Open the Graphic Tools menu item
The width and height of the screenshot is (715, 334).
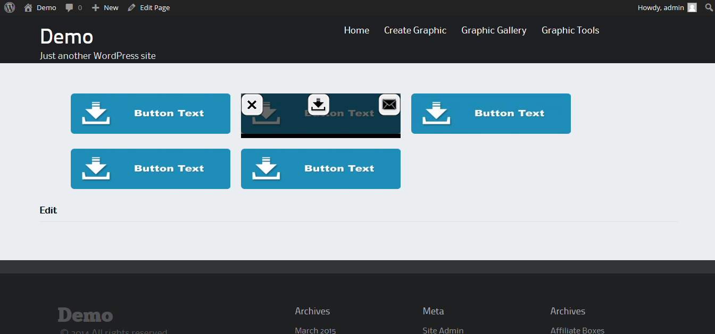tap(570, 30)
